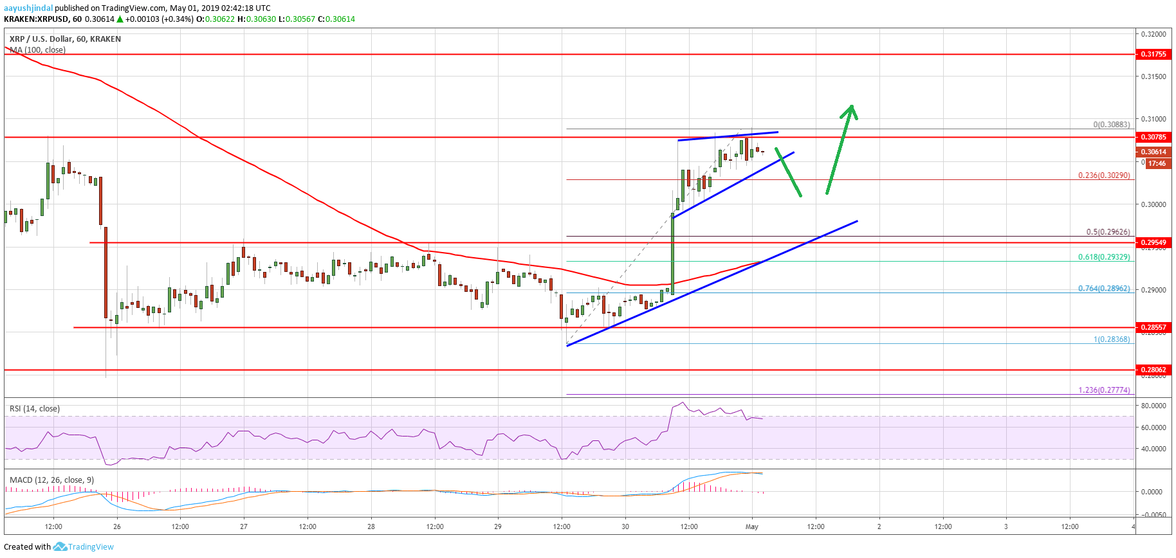Click the Fibonacci 0(0.30883) level label
Screen dimensions: 1176x558
(x=1112, y=125)
